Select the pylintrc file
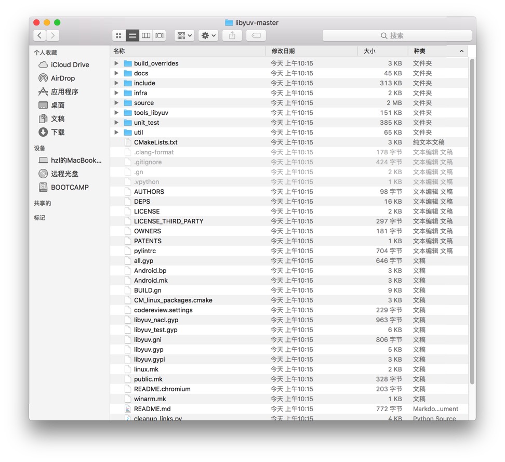This screenshot has width=505, height=462. pos(289,251)
